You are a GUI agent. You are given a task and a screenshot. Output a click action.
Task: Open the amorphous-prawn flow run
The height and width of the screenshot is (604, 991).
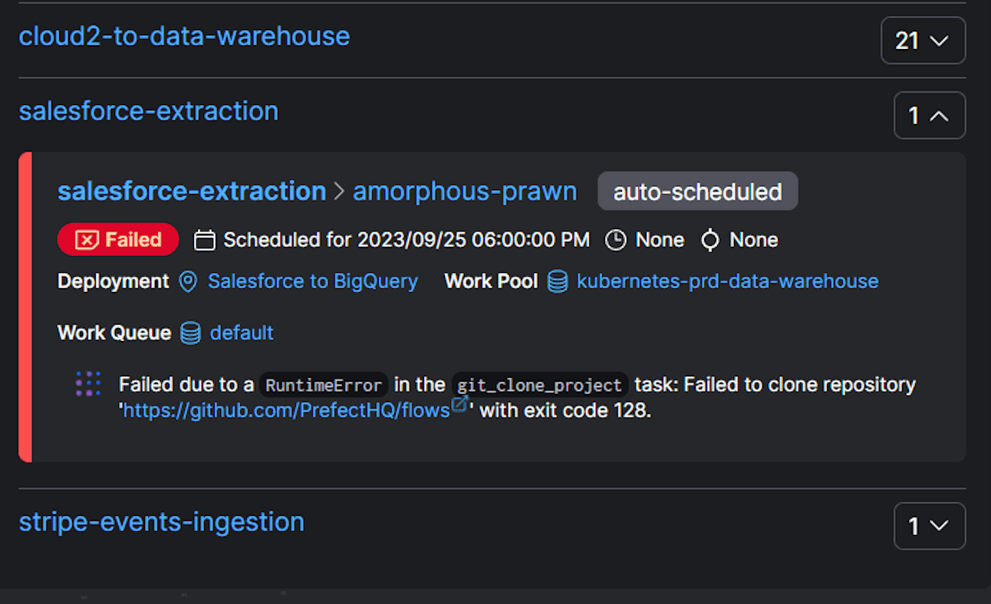click(464, 192)
